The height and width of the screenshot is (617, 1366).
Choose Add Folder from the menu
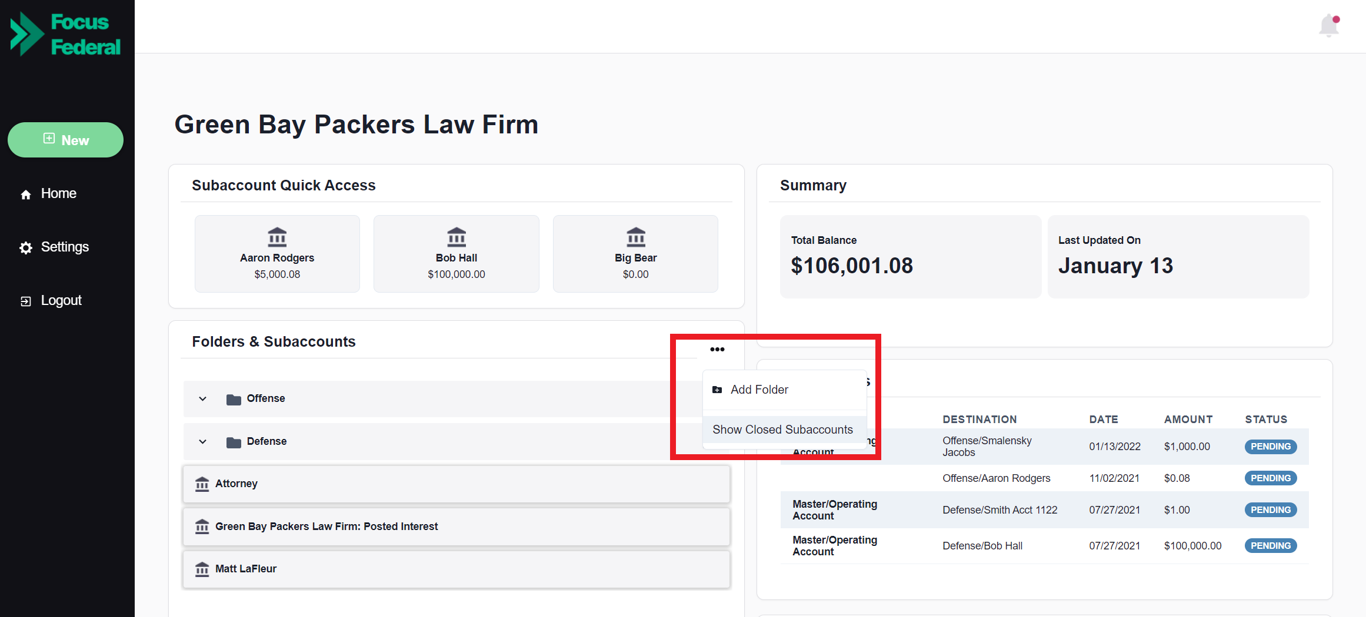click(x=785, y=390)
